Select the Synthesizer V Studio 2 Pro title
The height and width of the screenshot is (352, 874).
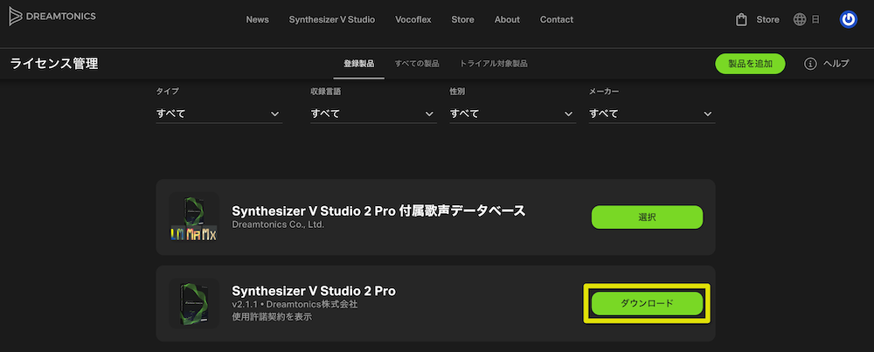[314, 291]
